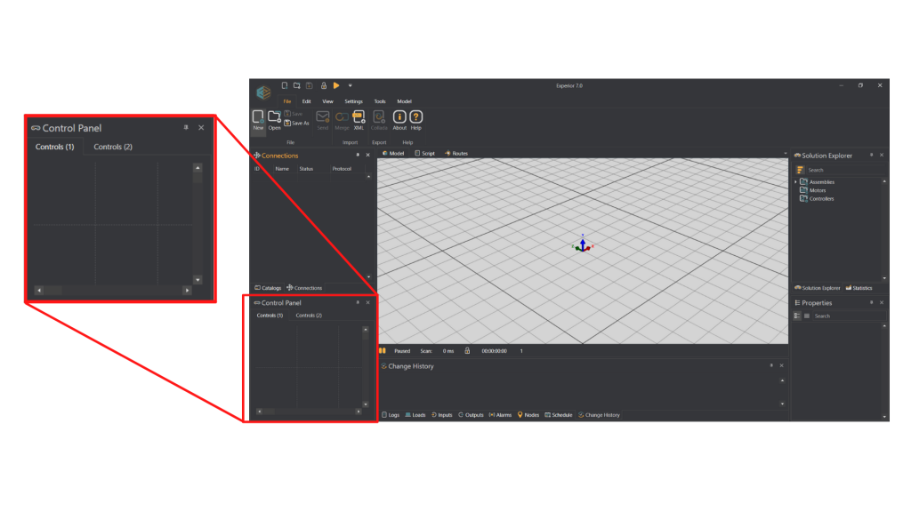This screenshot has height=512, width=911.
Task: Click the 00:00:00:00 simulation time readout
Action: (x=495, y=351)
